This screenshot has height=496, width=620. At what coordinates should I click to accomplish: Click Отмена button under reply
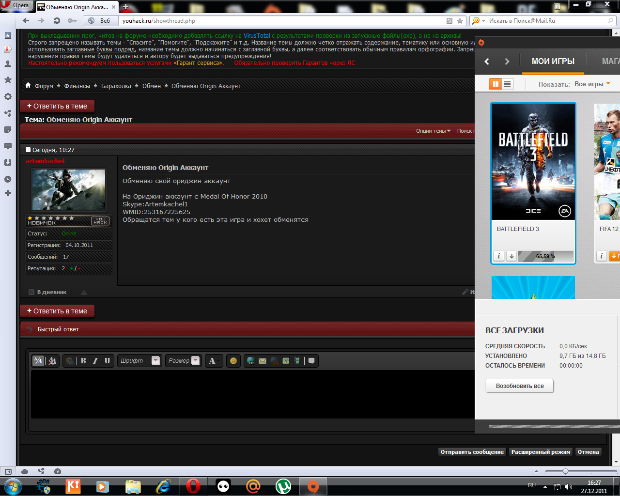point(589,452)
